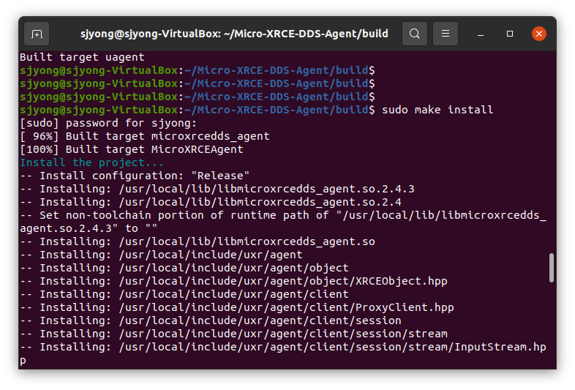Viewport: 575px width, 390px height.
Task: Click the line ending in /include/uxr/agent
Action: (x=162, y=255)
